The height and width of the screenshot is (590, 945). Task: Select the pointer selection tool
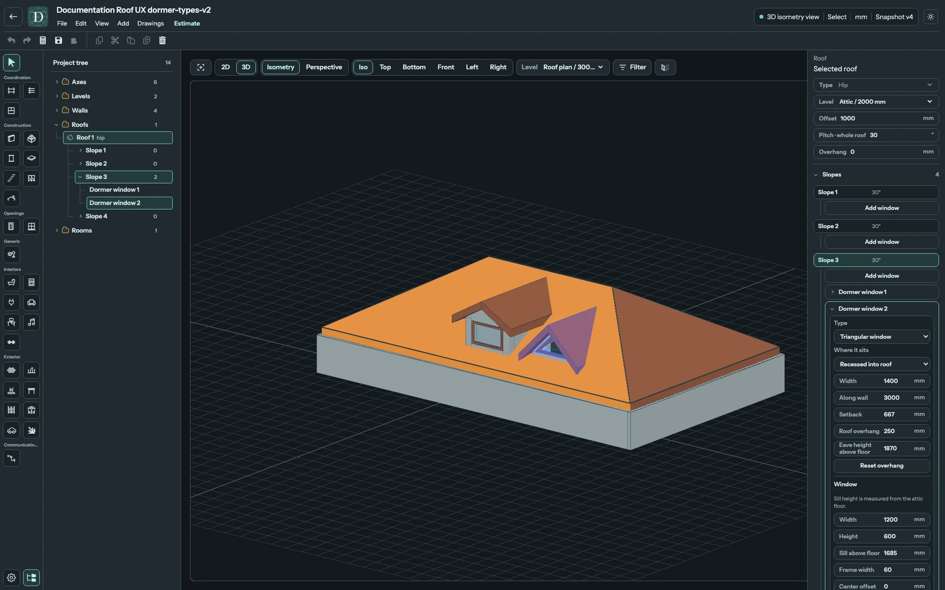[11, 62]
